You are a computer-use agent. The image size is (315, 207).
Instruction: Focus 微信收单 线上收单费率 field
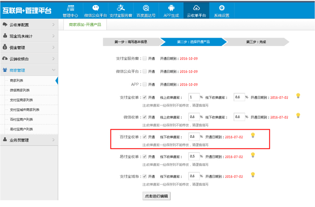click(x=194, y=117)
